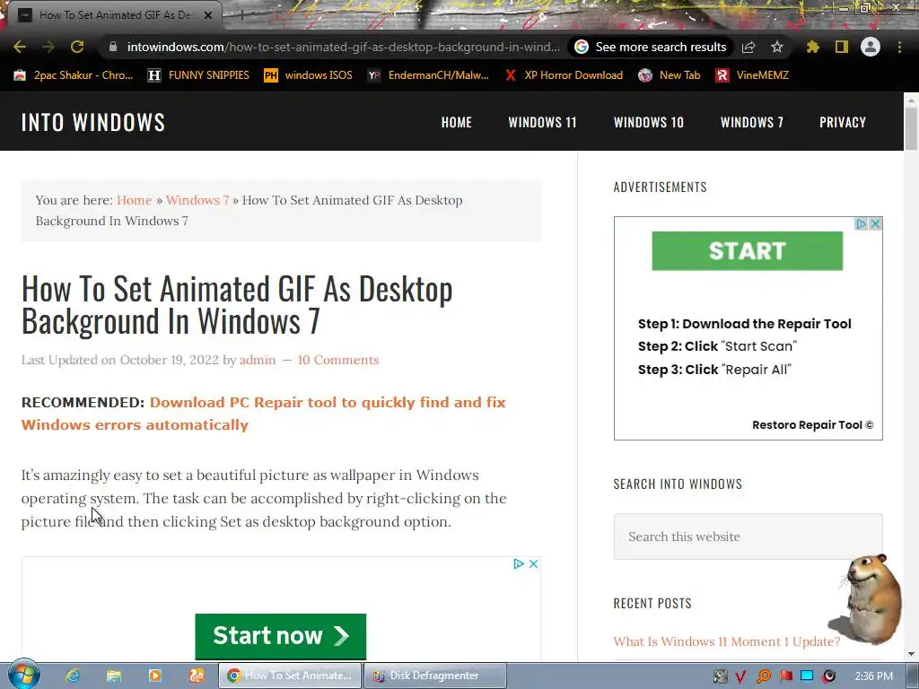
Task: Open a new tab with the plus button
Action: (x=241, y=15)
